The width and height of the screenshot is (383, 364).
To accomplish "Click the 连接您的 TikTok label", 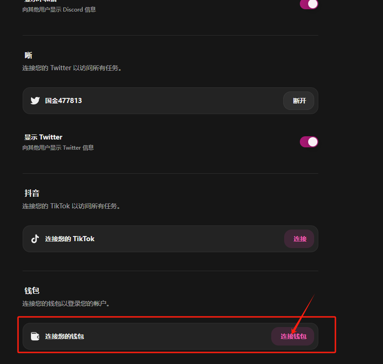I will 70,239.
